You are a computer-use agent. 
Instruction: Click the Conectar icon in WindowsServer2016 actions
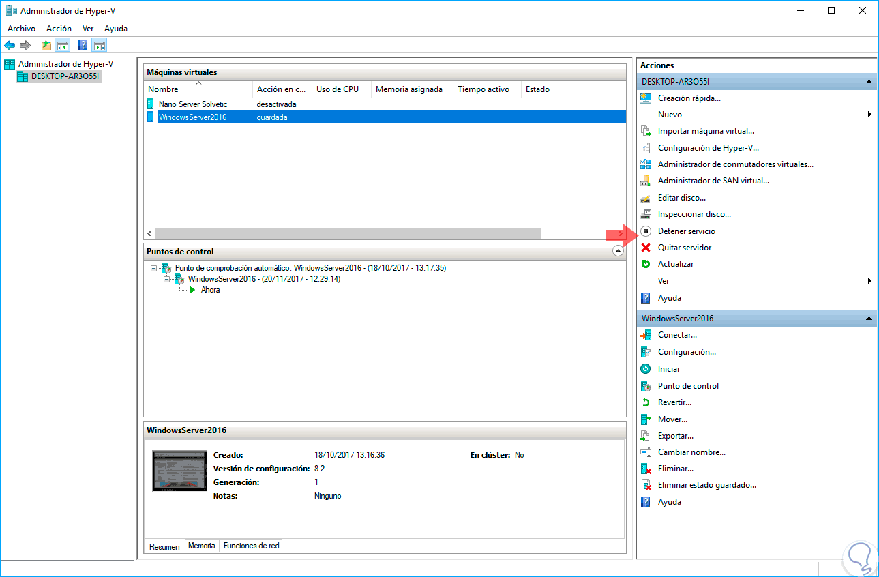[646, 335]
